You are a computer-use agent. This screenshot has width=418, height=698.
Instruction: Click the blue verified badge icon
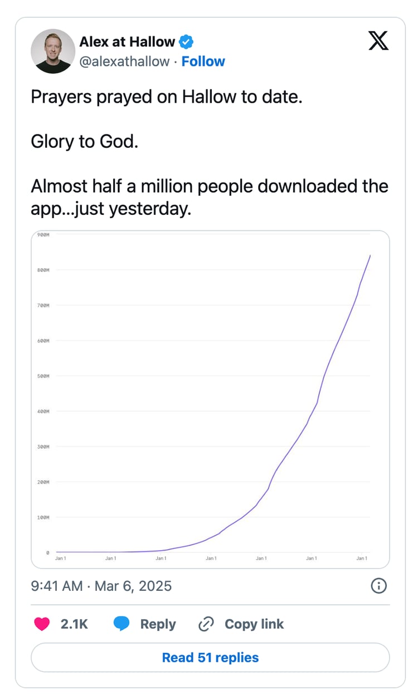[186, 41]
